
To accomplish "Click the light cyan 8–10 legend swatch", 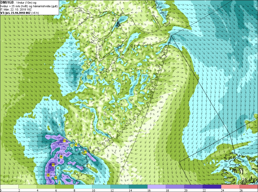I will tap(83, 187).
